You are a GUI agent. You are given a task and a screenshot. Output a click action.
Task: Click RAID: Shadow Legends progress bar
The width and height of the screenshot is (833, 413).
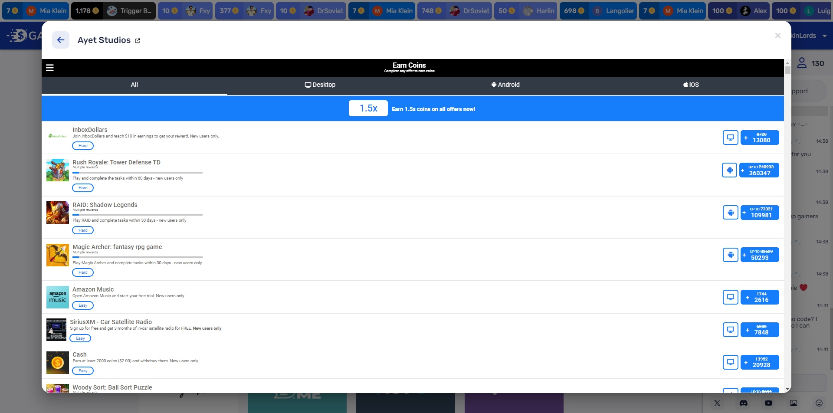(138, 215)
